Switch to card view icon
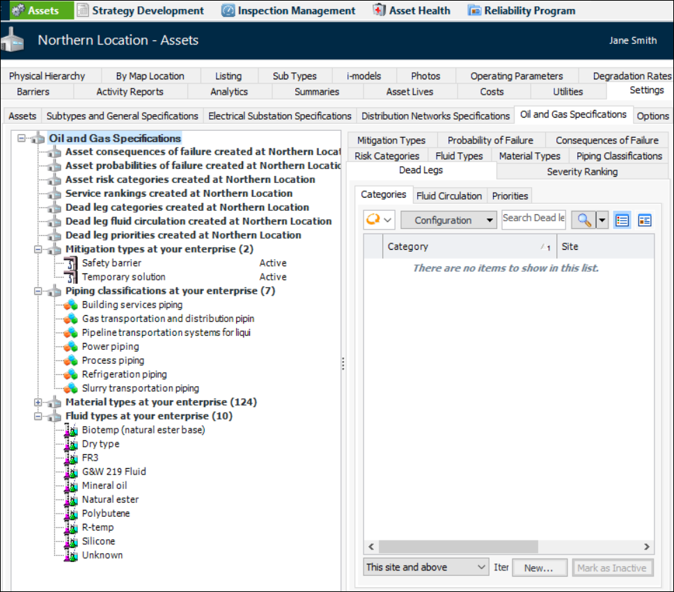The width and height of the screenshot is (674, 592). (644, 221)
